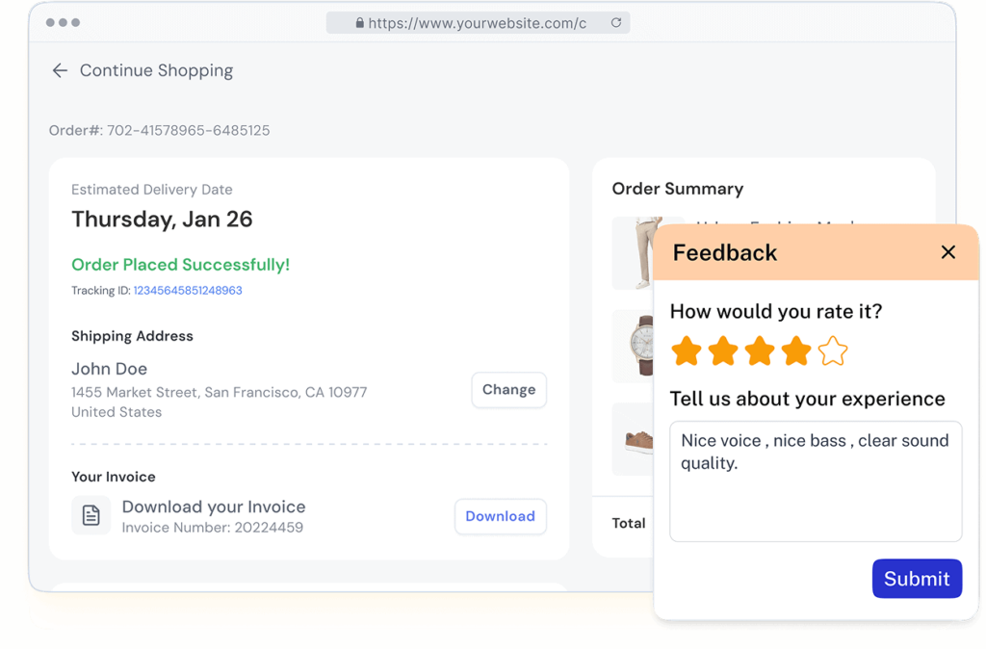This screenshot has height=649, width=986.
Task: Open the wristwatch product thumbnail
Action: pos(635,346)
